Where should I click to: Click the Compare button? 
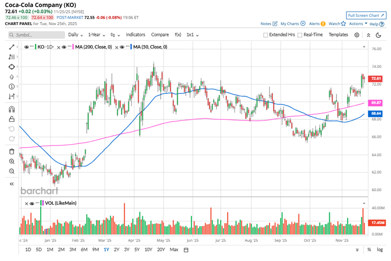pyautogui.click(x=160, y=35)
